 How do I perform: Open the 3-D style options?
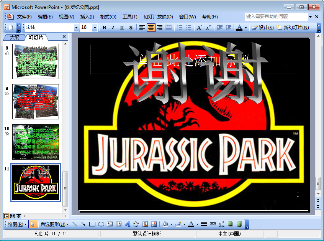239,224
